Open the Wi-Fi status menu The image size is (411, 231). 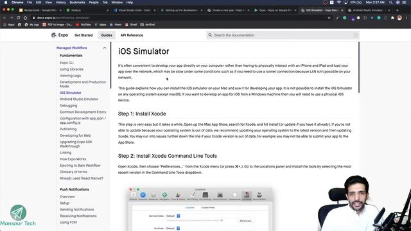[339, 3]
